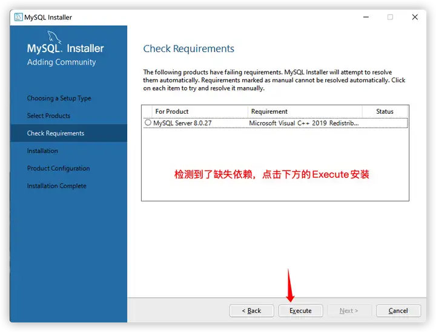Sort by the For Product column header
The image size is (436, 332).
pyautogui.click(x=200, y=111)
